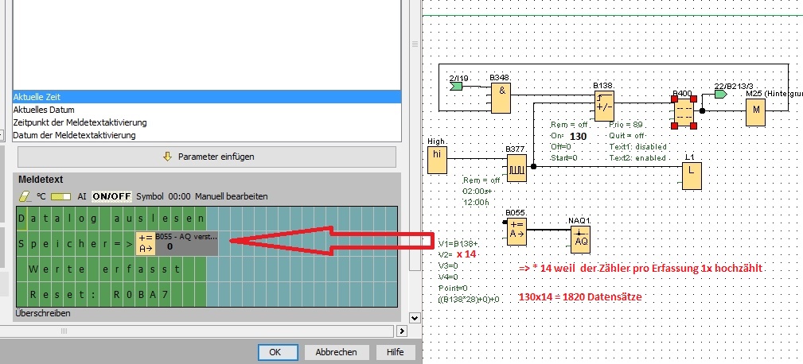
Task: Click the Abbrechen button
Action: pos(335,352)
